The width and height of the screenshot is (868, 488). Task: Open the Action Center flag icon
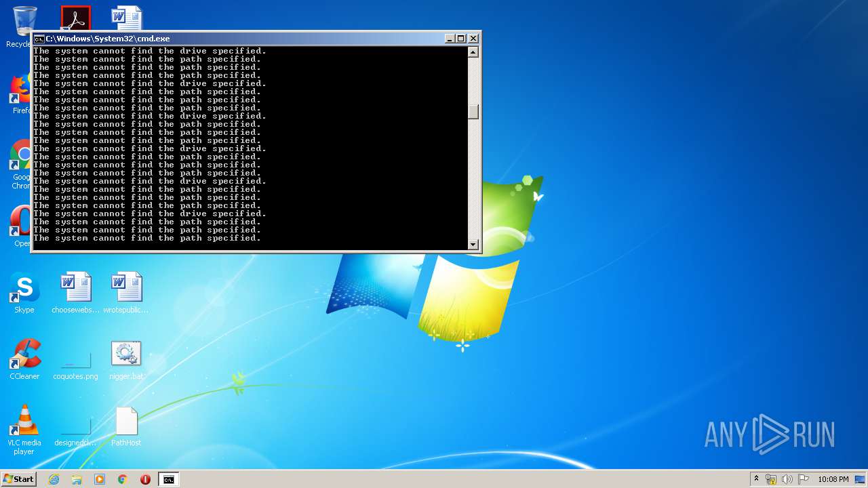point(803,479)
